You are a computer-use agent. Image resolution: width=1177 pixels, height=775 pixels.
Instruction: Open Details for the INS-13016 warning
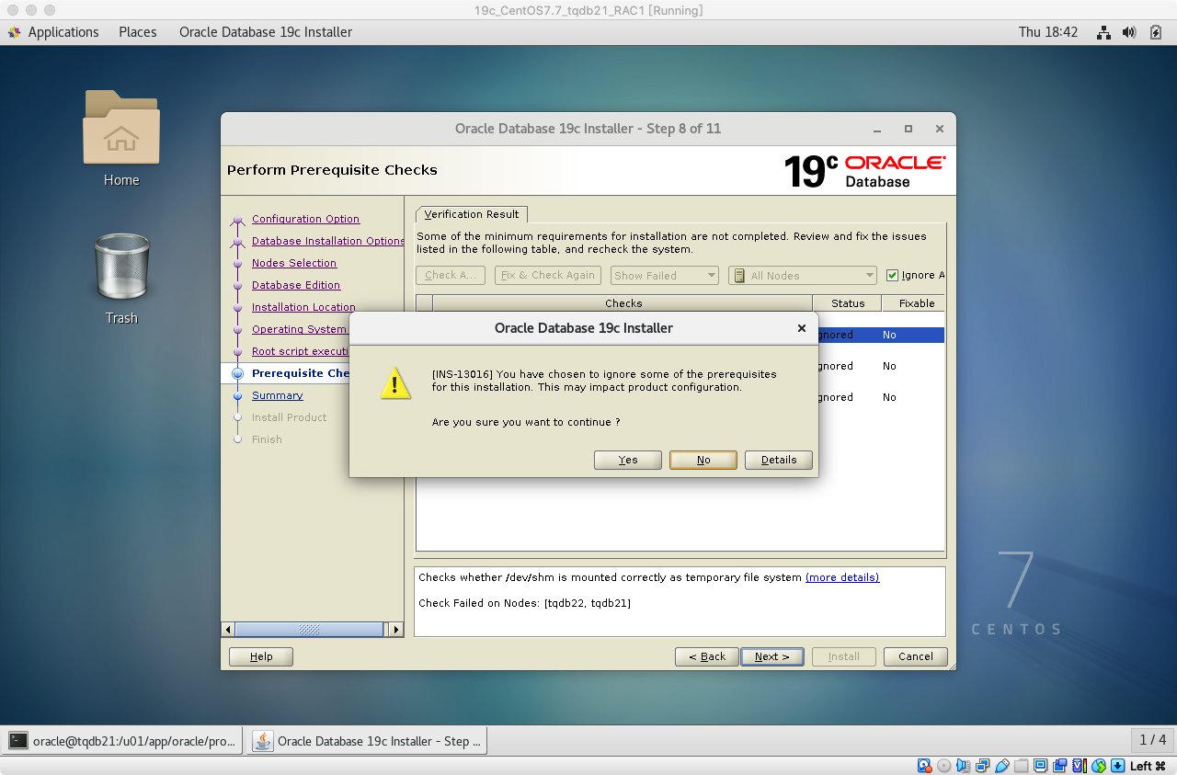779,460
